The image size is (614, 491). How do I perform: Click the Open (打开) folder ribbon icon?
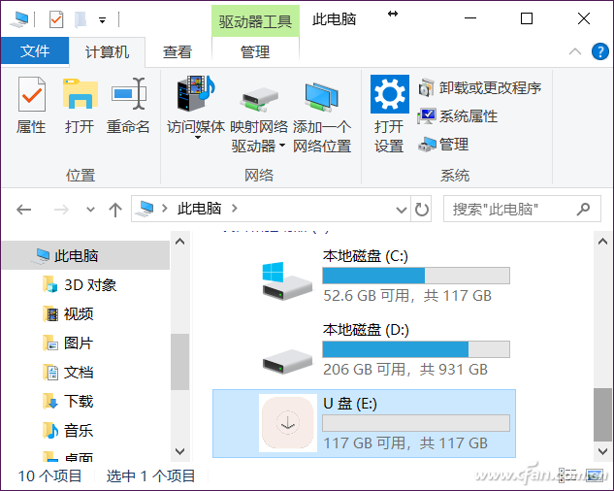(80, 94)
